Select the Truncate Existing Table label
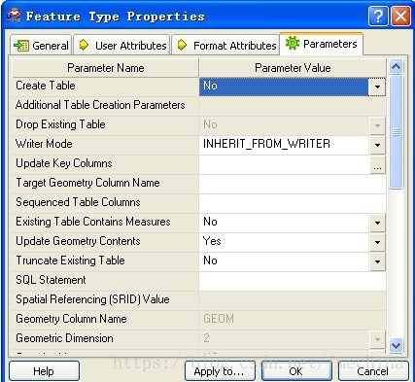This screenshot has height=382, width=415. click(x=70, y=260)
